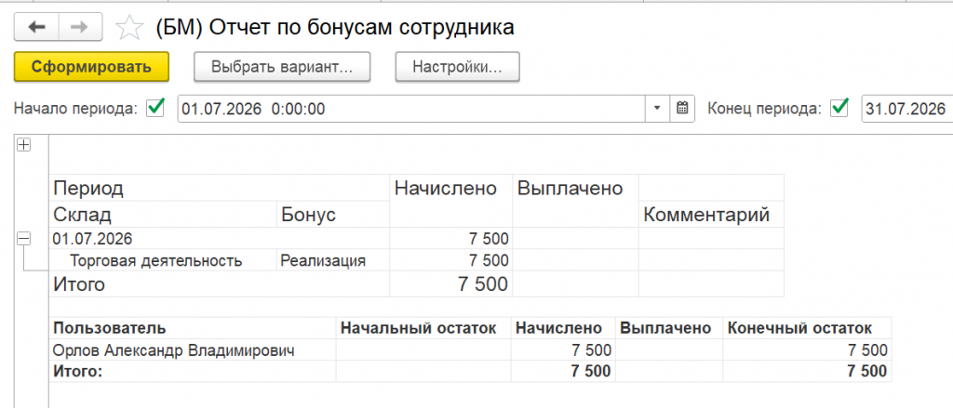Open Начало периода date dropdown arrow

click(x=657, y=109)
